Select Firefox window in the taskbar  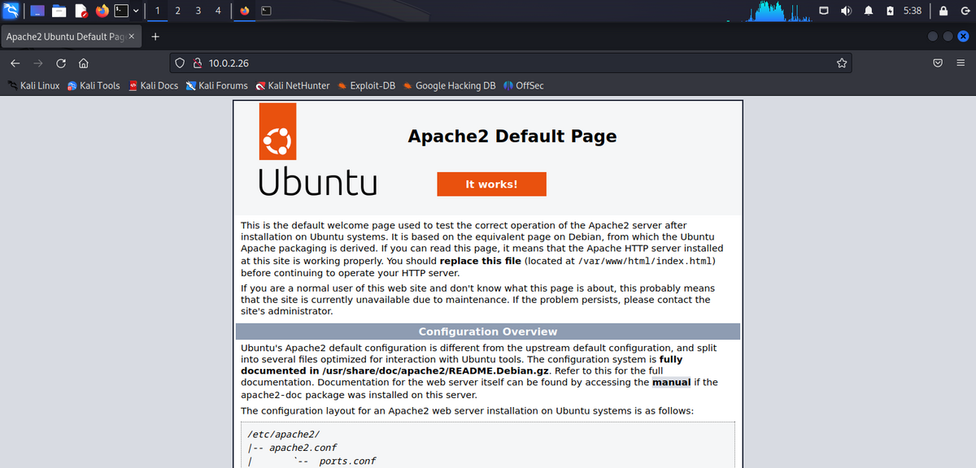click(246, 11)
